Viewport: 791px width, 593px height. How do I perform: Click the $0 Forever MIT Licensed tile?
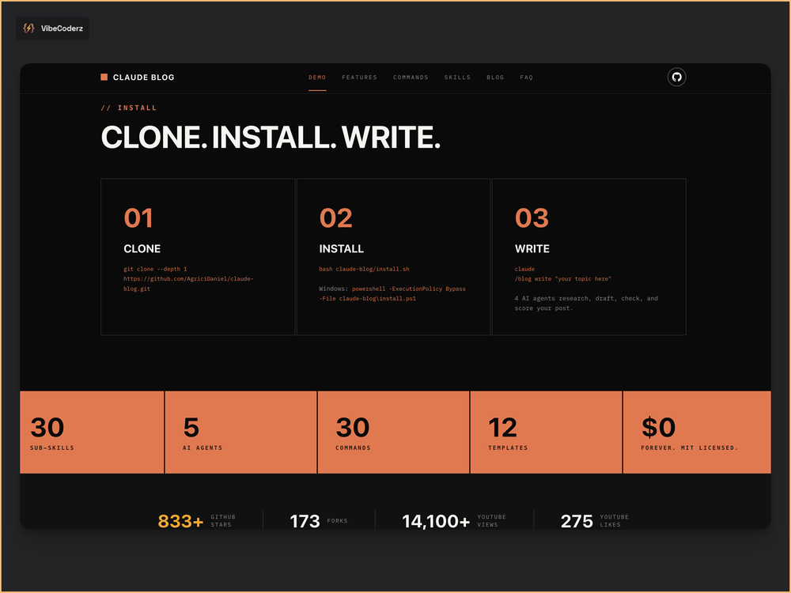pos(697,432)
